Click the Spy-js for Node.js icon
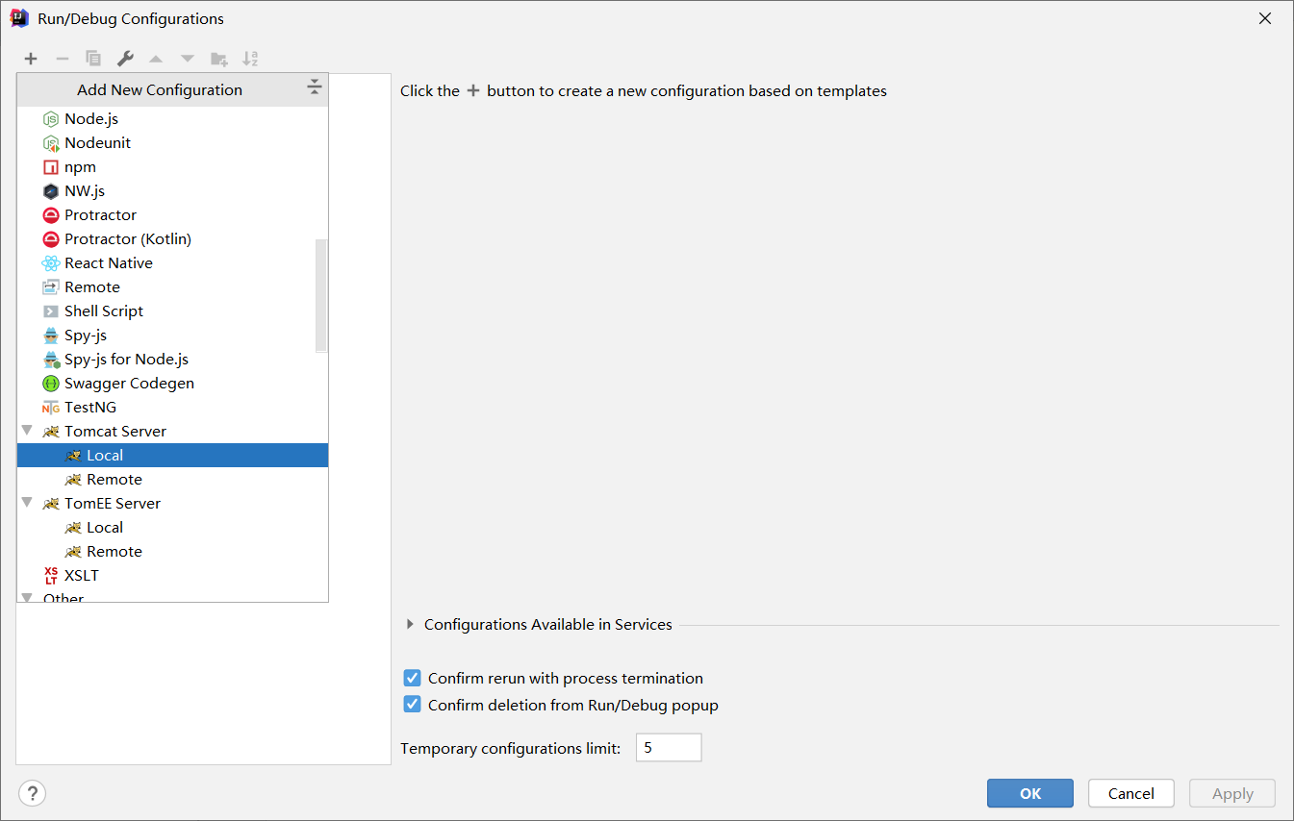Viewport: 1294px width, 821px height. (51, 360)
